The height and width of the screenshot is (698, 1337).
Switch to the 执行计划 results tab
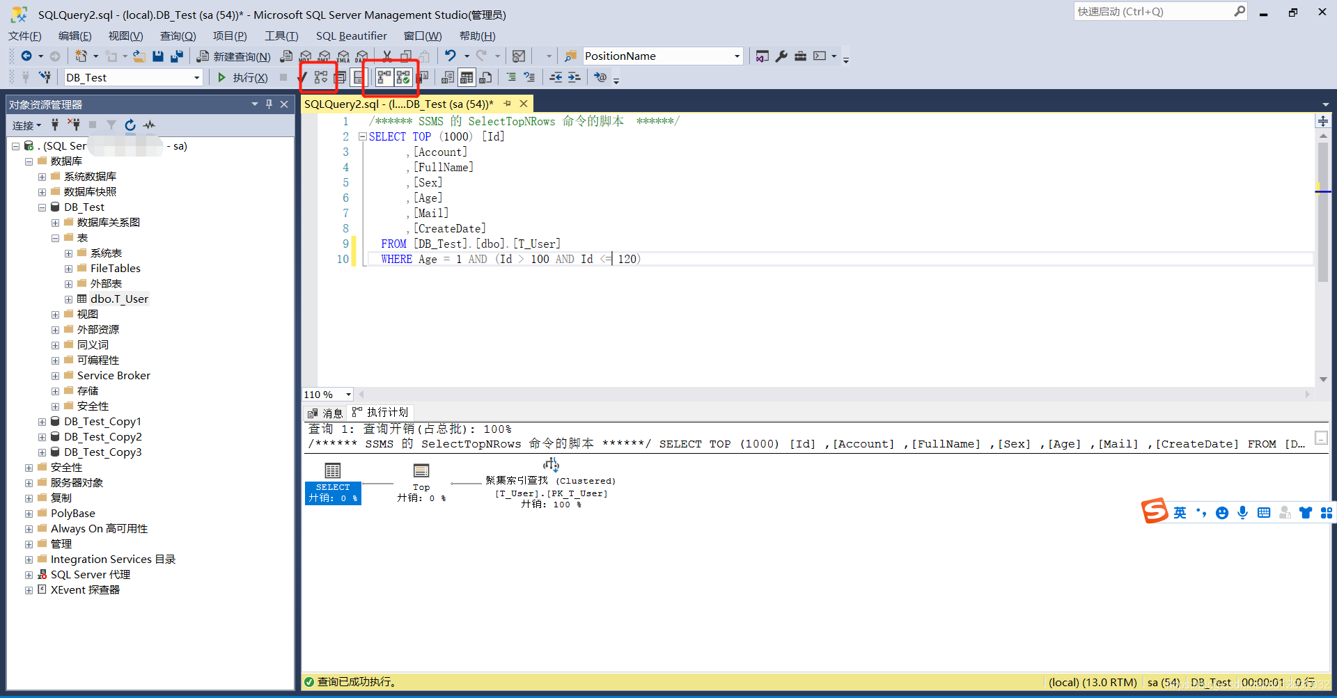tap(380, 412)
